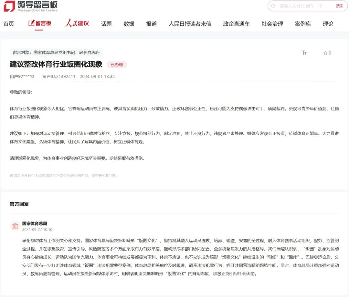The height and width of the screenshot is (297, 349).
Task: Open 人民日报读者来信 from the menu
Action: click(191, 24)
